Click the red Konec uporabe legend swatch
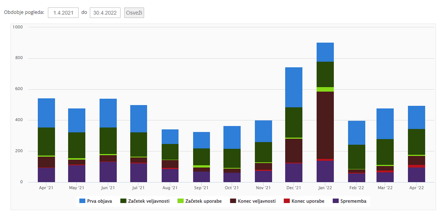Screen dimensions: 439x215 pos(287,201)
